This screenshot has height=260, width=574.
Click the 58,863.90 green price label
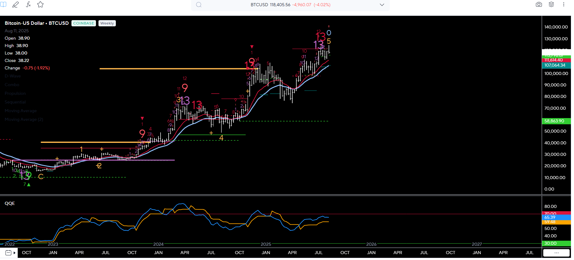(x=554, y=121)
